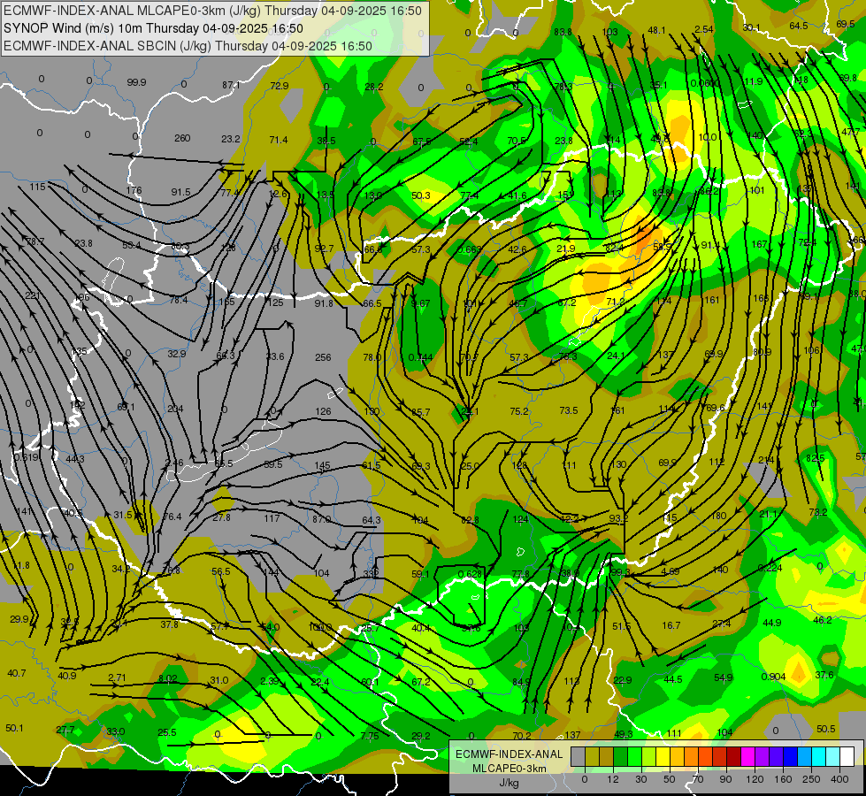Click the map value 221

32,296
